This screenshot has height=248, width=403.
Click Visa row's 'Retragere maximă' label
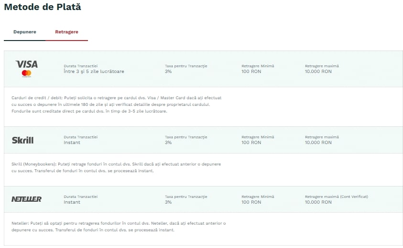tap(322, 66)
